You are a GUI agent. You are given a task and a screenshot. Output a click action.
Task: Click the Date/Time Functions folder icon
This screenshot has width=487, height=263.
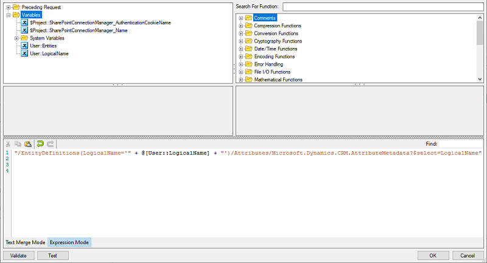tap(248, 49)
